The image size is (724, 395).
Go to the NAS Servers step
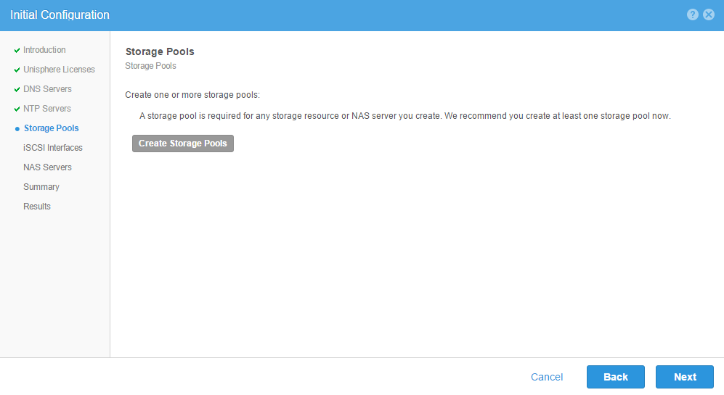(x=47, y=167)
